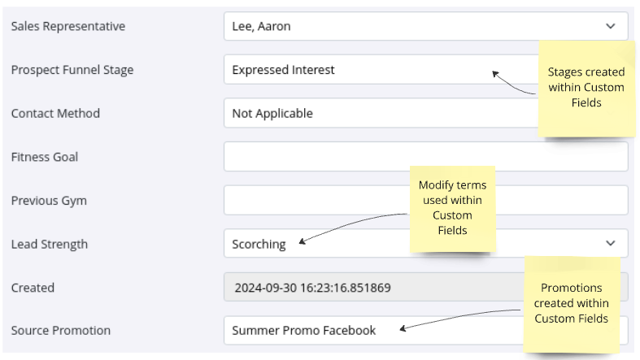
Task: Expand the Contact Method dropdown
Action: (374, 114)
